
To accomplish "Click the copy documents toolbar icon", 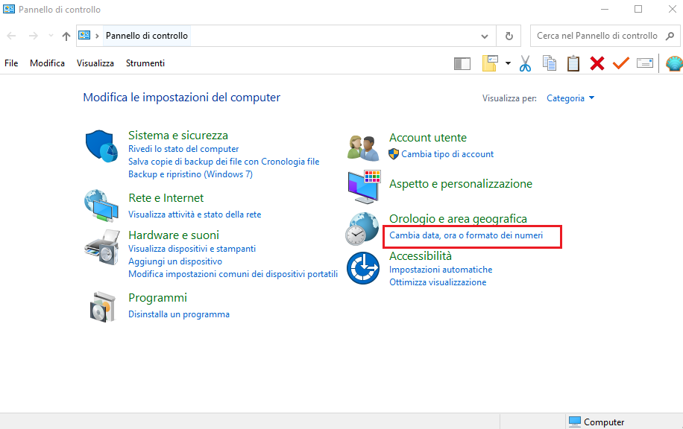I will point(550,63).
